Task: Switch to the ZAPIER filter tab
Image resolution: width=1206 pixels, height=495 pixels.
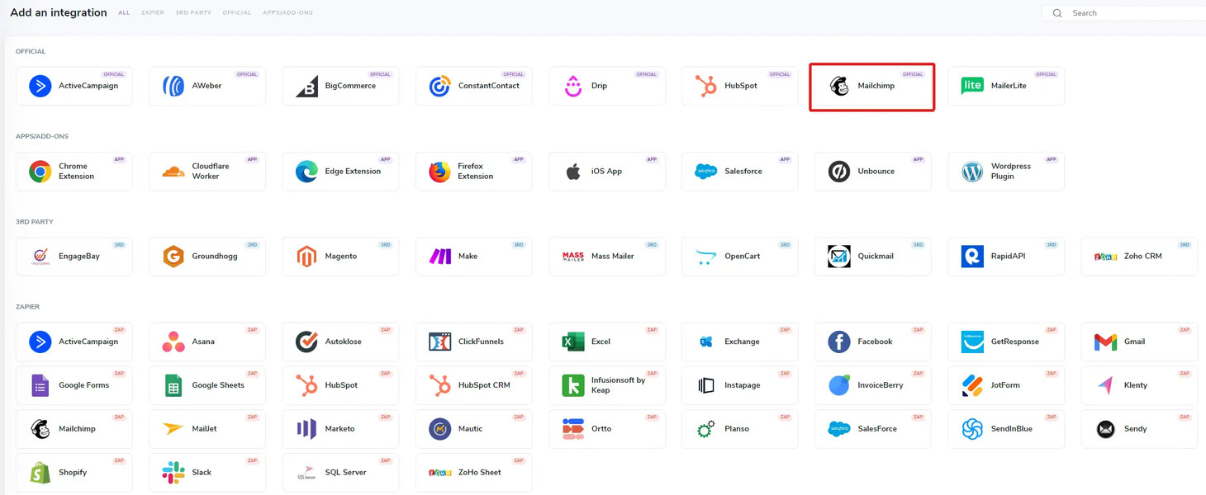Action: [152, 12]
